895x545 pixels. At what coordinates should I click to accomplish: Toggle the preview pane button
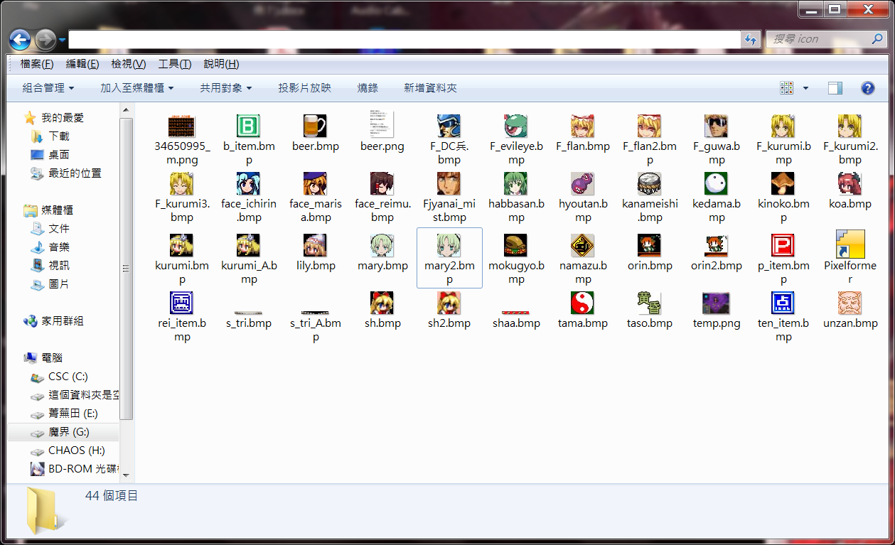pos(835,88)
